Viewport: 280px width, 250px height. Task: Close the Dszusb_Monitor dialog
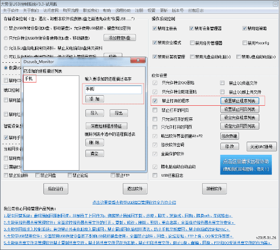tap(138, 60)
